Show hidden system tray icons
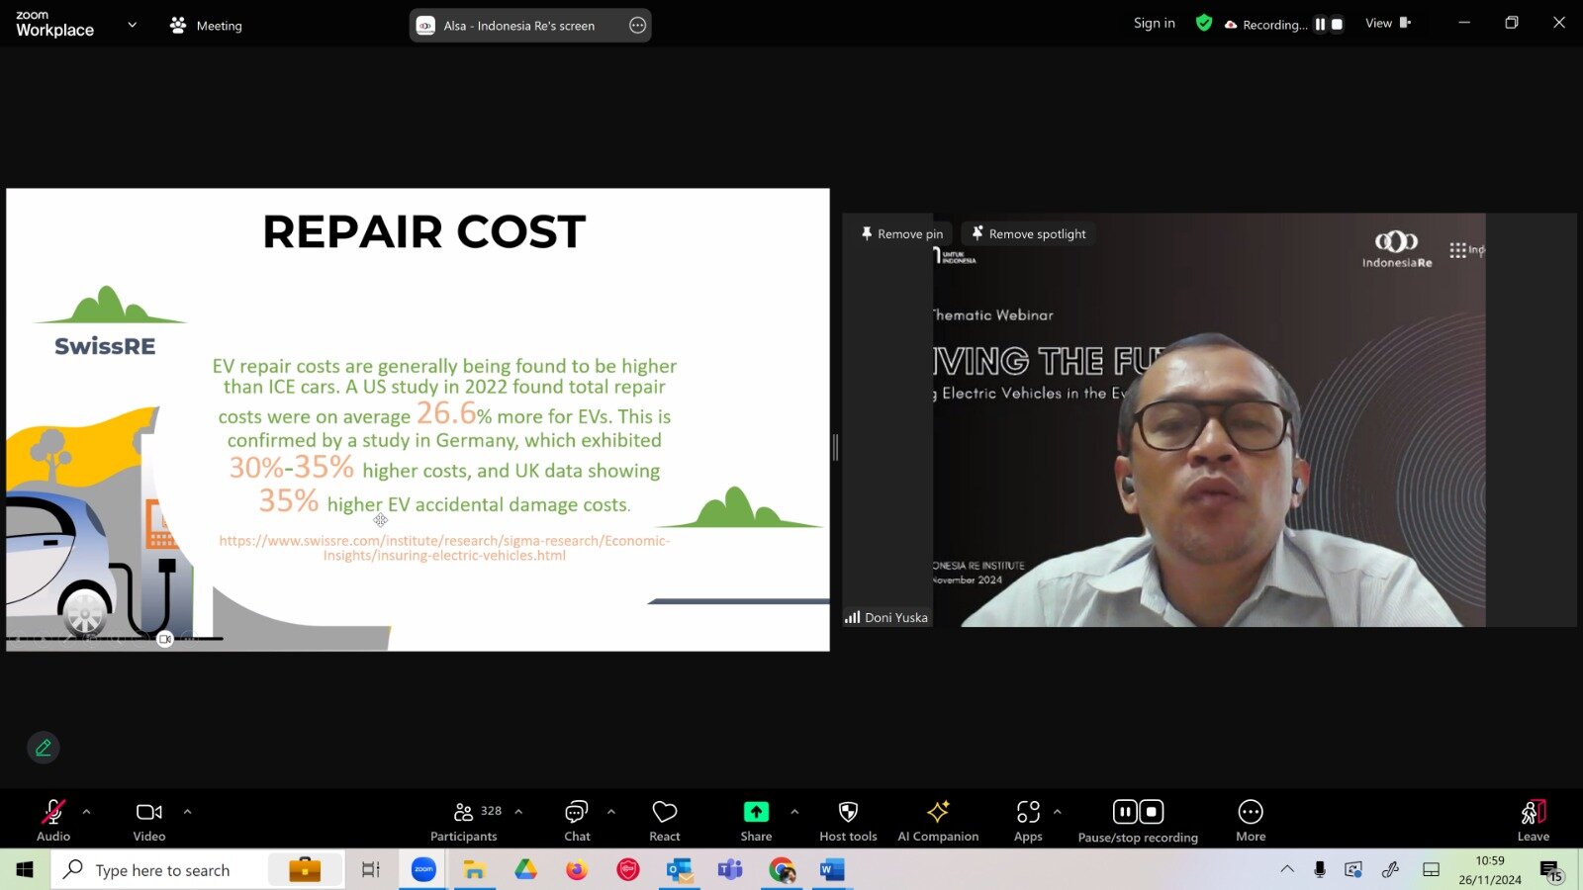The height and width of the screenshot is (890, 1583). pos(1287,869)
